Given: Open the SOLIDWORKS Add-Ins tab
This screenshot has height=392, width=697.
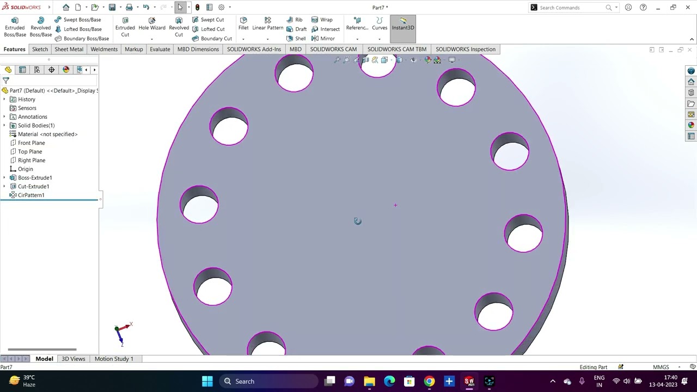Looking at the screenshot, I should pos(254,49).
